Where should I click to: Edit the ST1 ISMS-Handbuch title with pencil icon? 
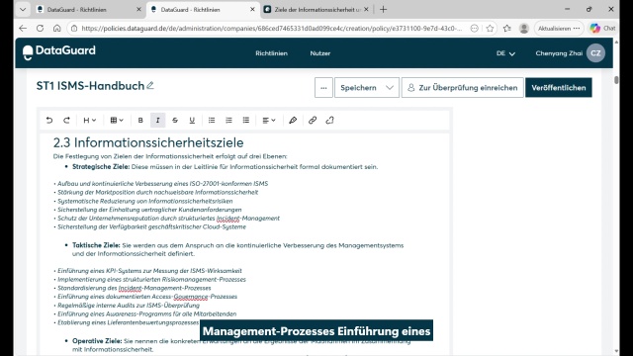[x=150, y=86]
